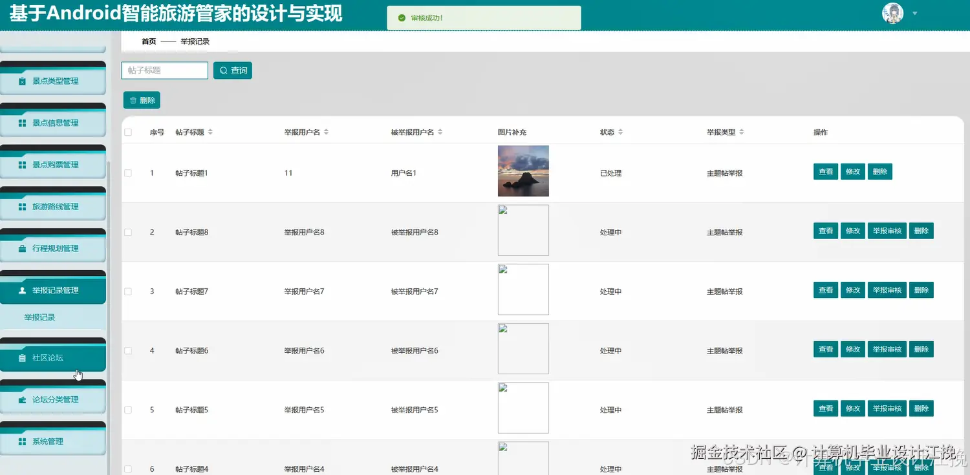This screenshot has width=970, height=475.
Task: Click the sunset photo thumbnail in row 1
Action: (x=523, y=171)
